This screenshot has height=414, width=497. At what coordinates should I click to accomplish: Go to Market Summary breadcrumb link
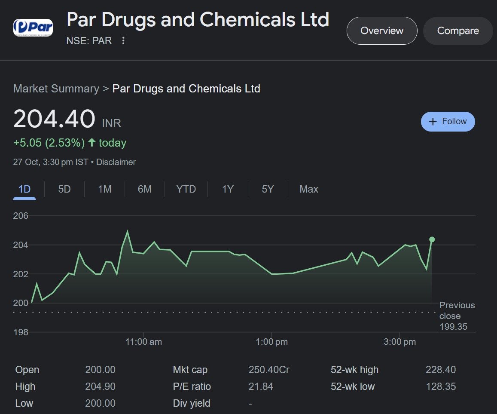56,89
